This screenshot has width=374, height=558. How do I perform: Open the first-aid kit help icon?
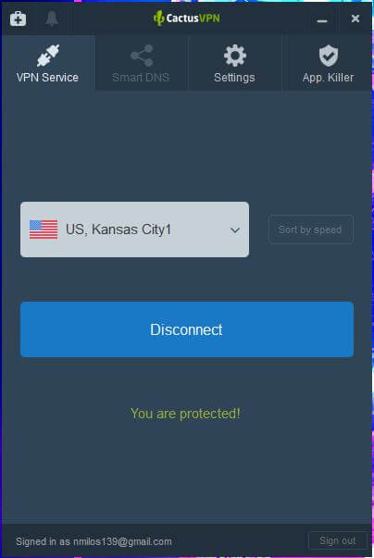18,19
